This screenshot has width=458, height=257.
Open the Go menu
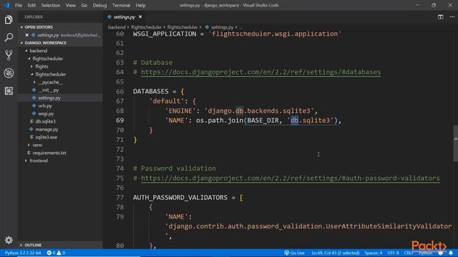click(84, 5)
